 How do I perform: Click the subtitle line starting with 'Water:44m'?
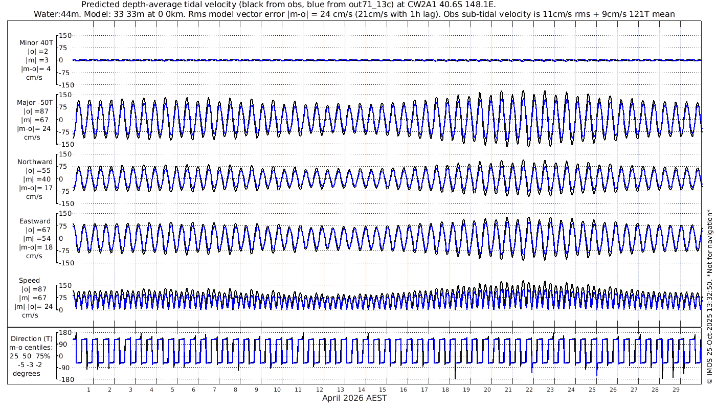pos(354,14)
